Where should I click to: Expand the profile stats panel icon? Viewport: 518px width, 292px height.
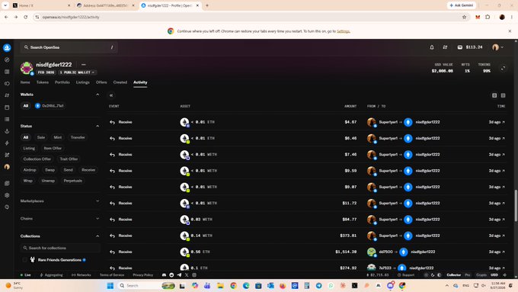click(x=503, y=68)
